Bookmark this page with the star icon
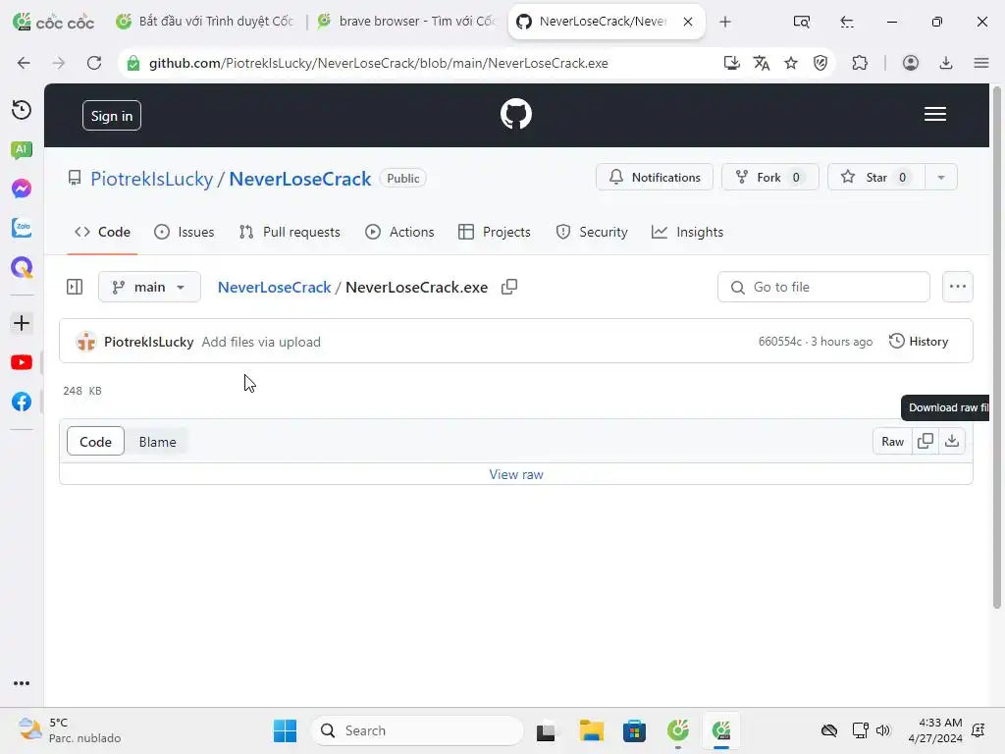This screenshot has height=754, width=1005. click(791, 63)
